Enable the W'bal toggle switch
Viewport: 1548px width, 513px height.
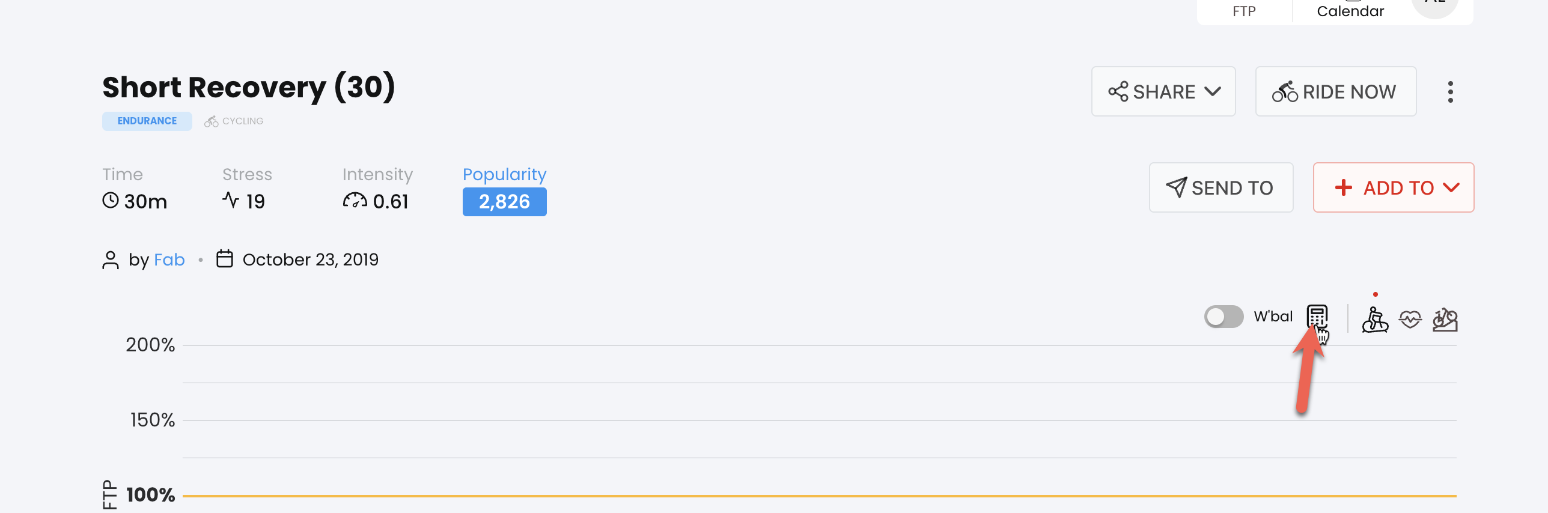pos(1223,317)
